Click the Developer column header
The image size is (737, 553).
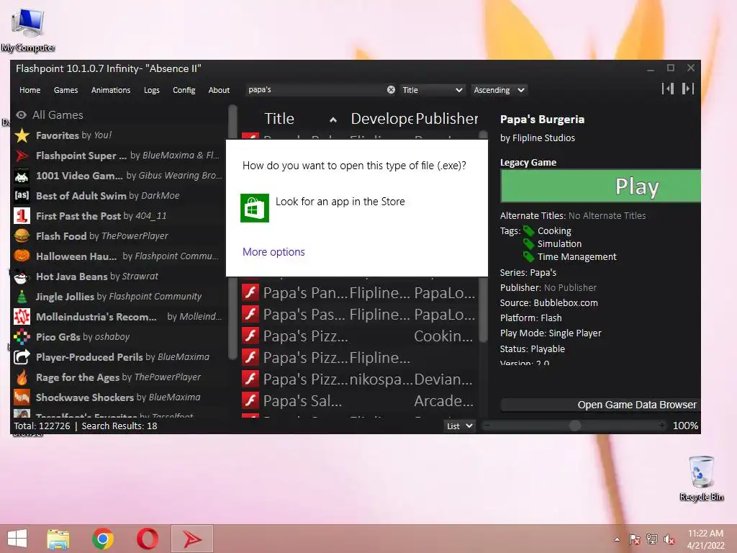click(x=381, y=119)
